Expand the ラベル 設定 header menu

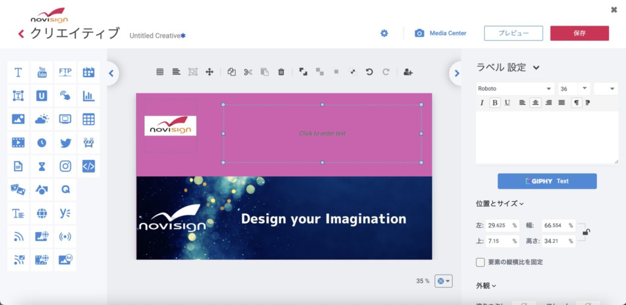536,67
